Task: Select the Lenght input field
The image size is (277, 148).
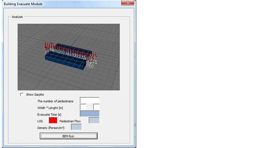Action: pyautogui.click(x=96, y=107)
